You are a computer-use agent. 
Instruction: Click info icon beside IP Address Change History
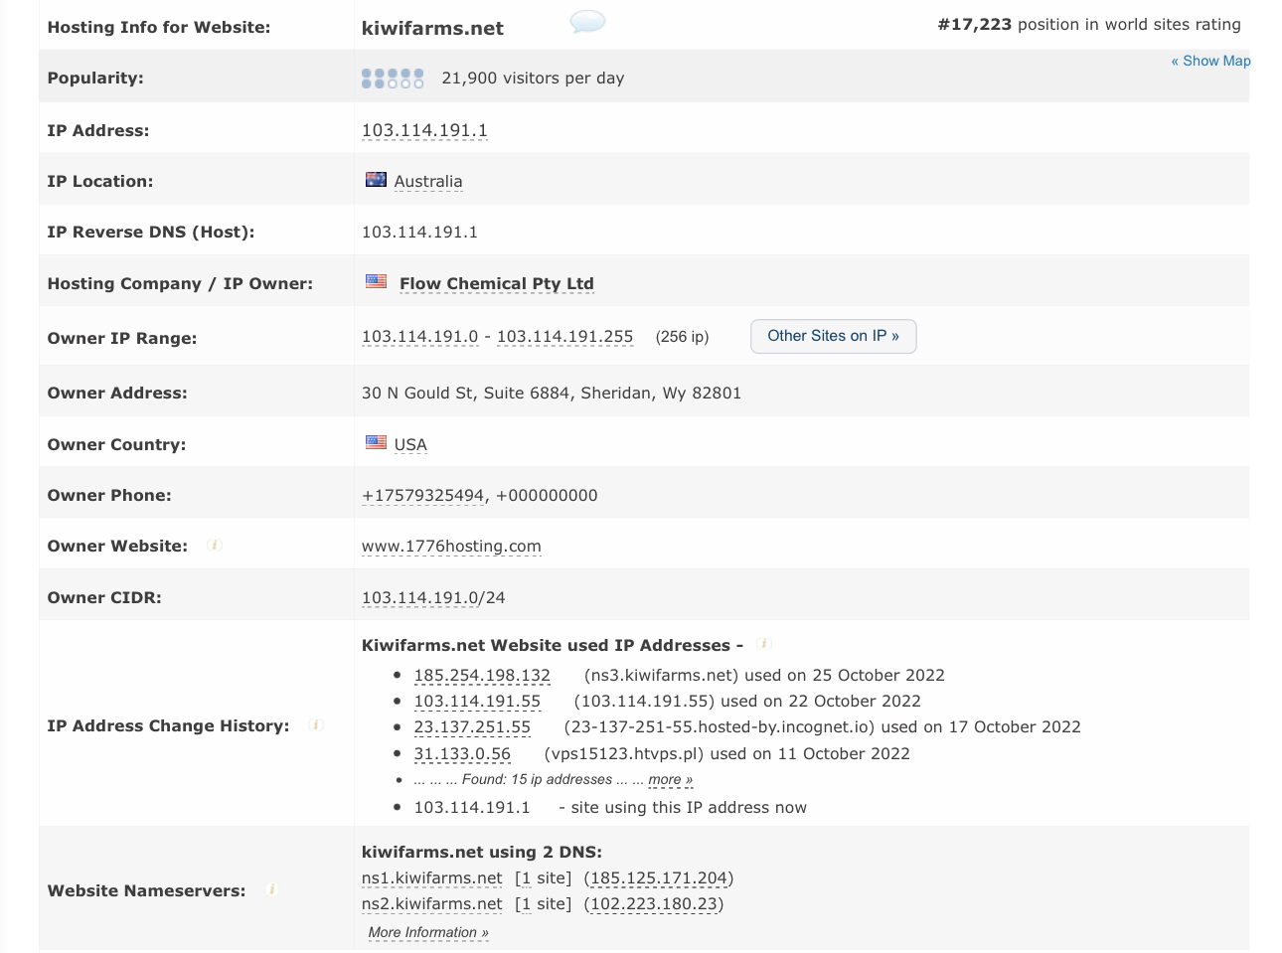tap(316, 725)
